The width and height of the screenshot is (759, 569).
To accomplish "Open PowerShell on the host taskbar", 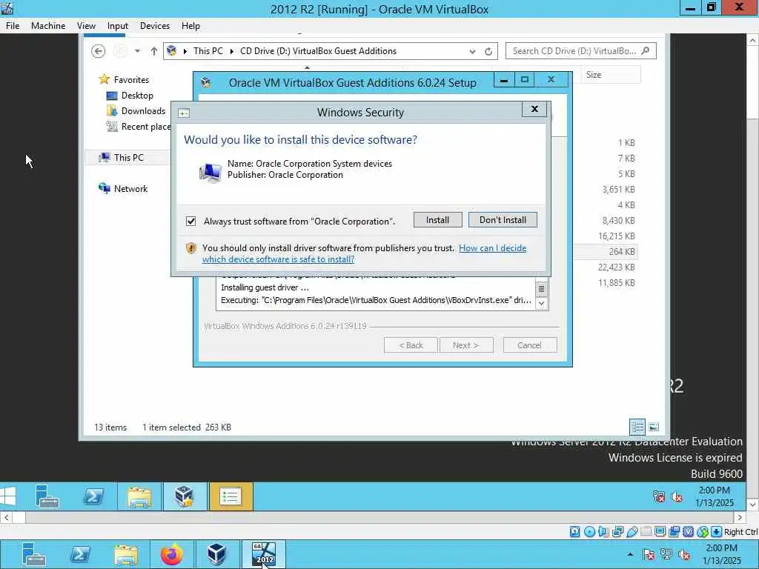I will click(x=80, y=554).
